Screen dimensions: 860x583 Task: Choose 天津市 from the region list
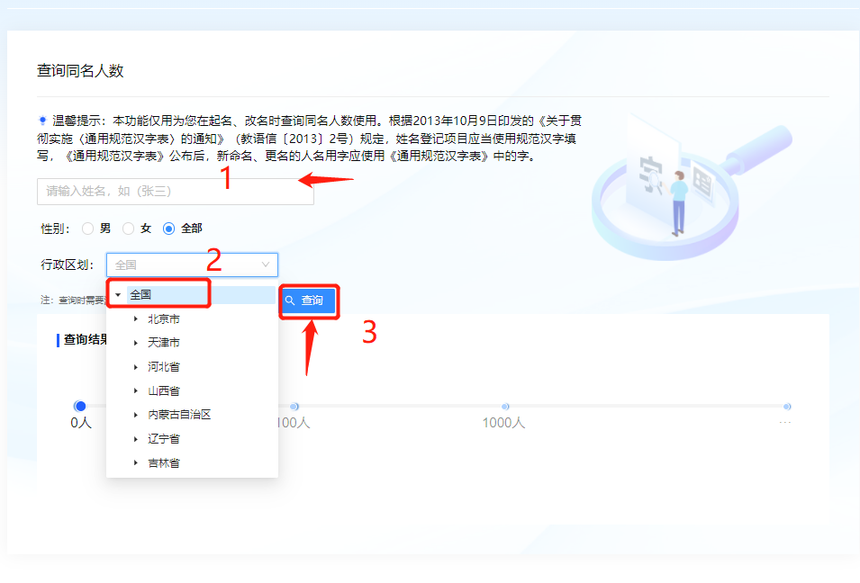pyautogui.click(x=164, y=343)
